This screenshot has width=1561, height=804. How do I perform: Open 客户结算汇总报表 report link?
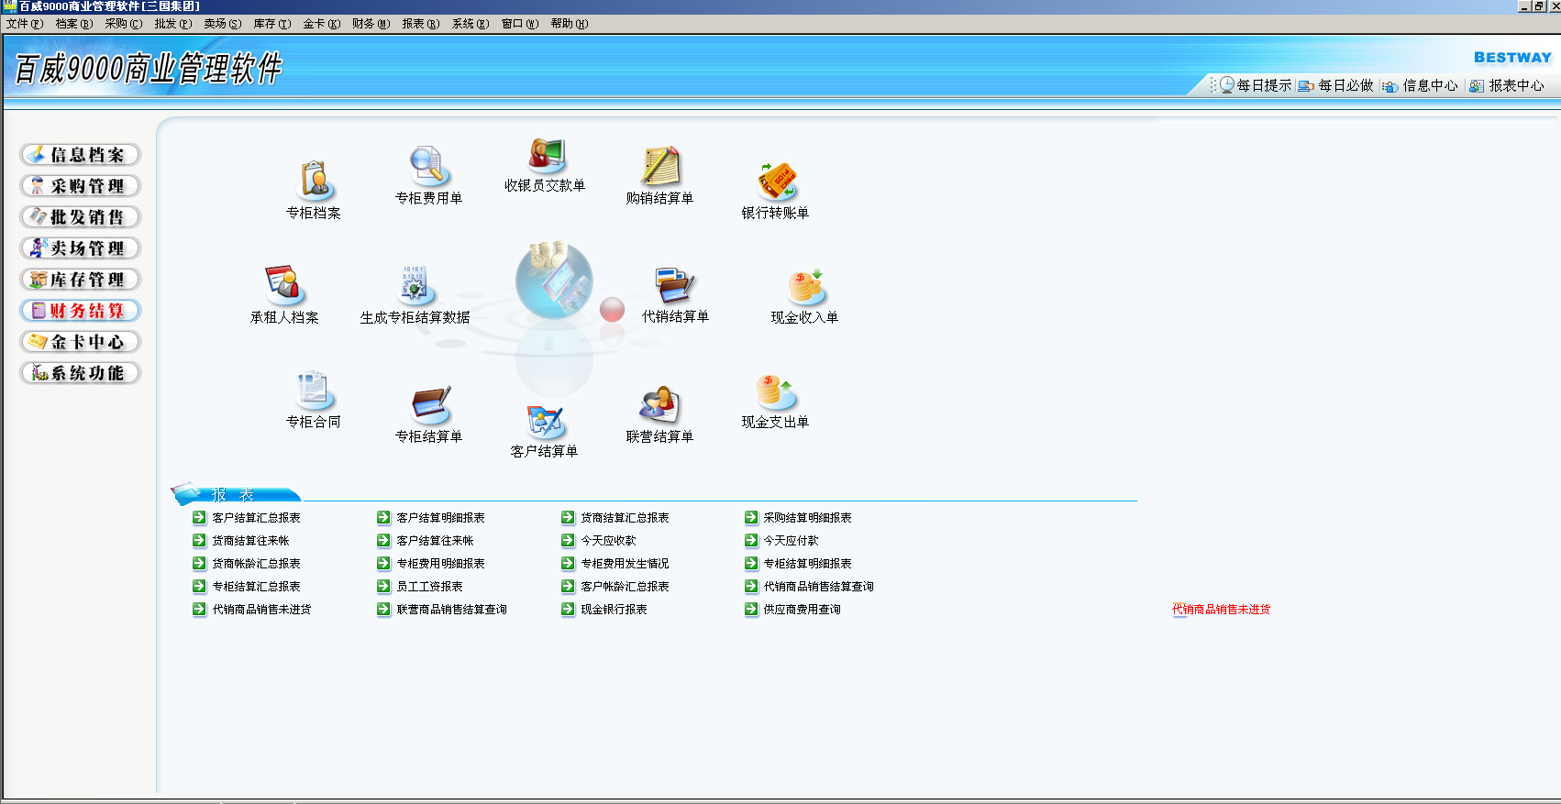(257, 518)
